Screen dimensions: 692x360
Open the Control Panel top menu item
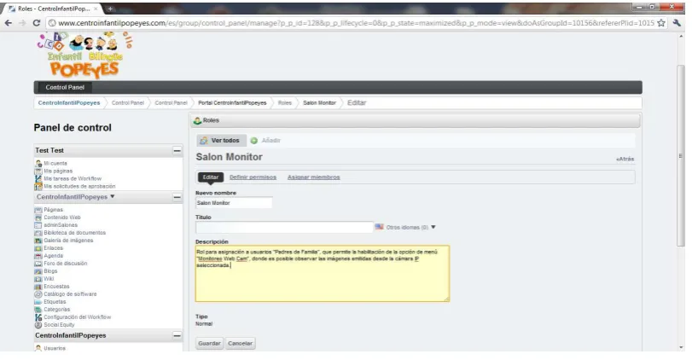coord(65,87)
